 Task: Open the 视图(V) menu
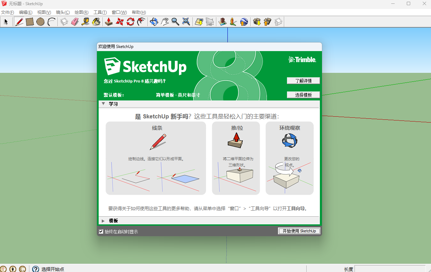pos(44,12)
